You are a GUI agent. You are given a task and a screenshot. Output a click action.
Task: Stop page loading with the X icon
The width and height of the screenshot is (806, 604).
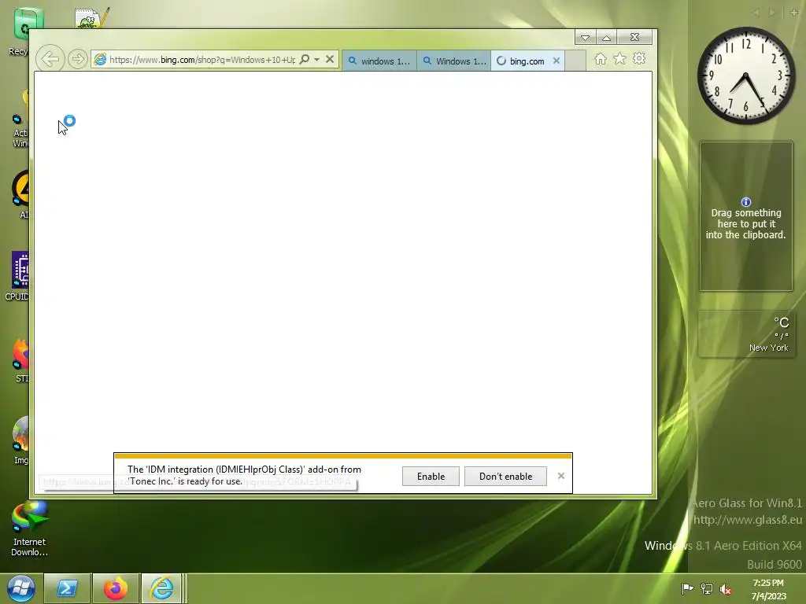pyautogui.click(x=330, y=60)
